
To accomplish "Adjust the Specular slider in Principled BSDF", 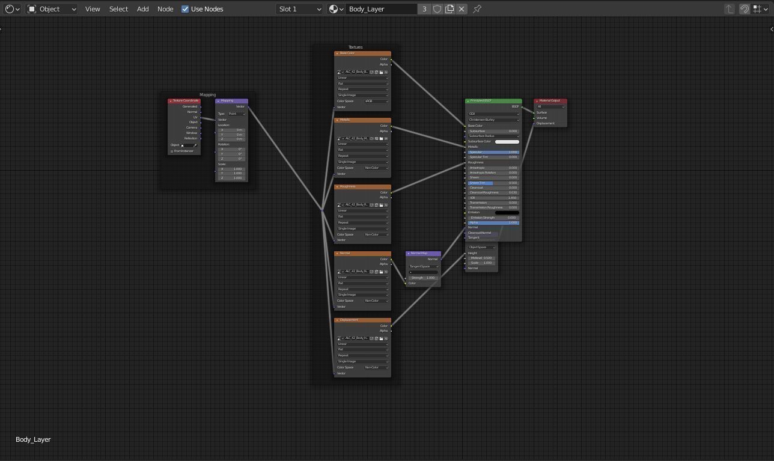I will tap(493, 152).
